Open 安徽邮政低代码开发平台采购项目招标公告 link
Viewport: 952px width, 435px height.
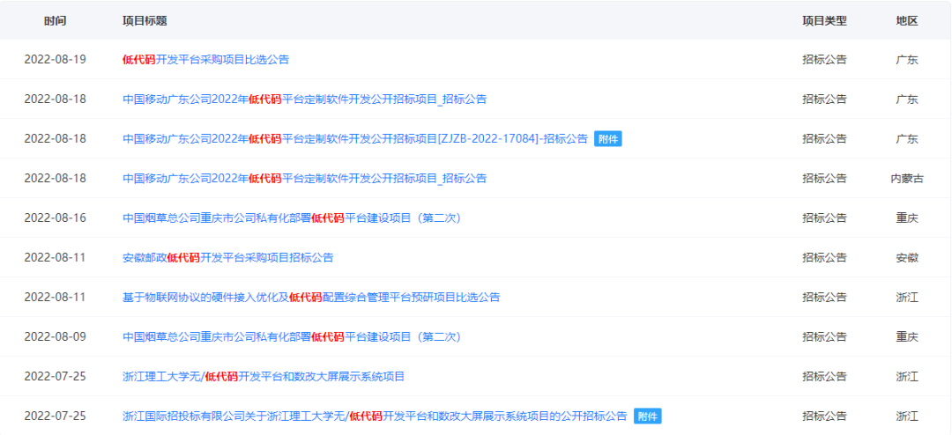click(x=227, y=257)
